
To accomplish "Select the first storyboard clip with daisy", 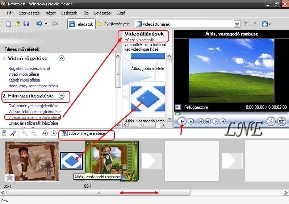I will [x=32, y=161].
